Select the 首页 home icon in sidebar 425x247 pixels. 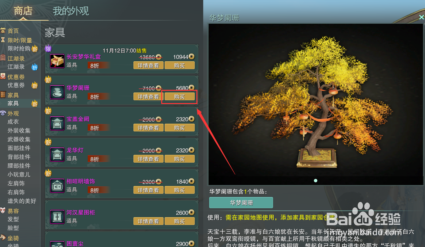4,30
